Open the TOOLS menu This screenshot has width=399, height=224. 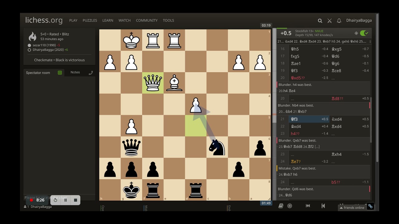pyautogui.click(x=168, y=21)
